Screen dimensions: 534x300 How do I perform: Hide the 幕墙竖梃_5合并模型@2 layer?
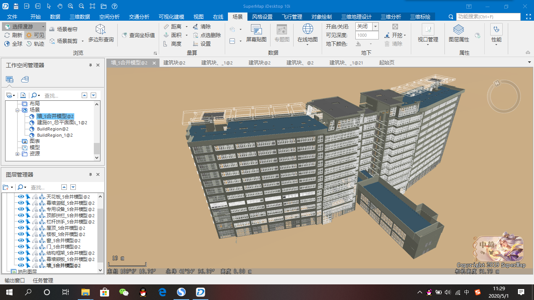(x=21, y=203)
